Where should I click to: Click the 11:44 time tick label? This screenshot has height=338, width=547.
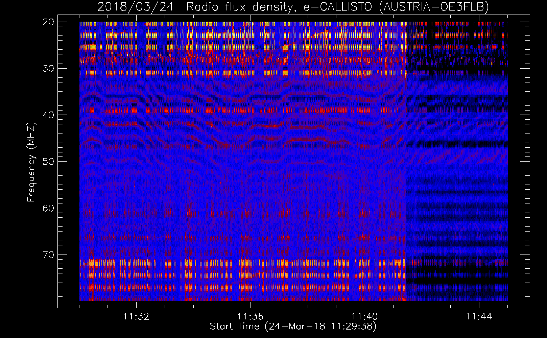pos(479,317)
